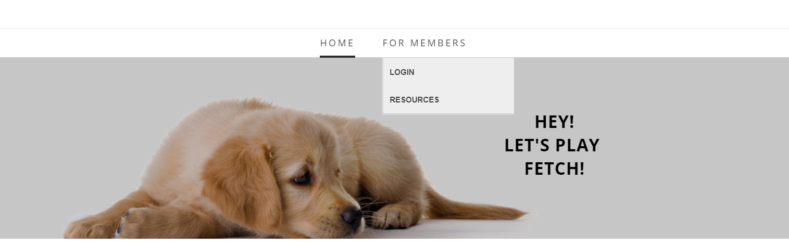This screenshot has width=789, height=246.
Task: Click empty dropdown space right of RESOURCES
Action: [x=477, y=100]
